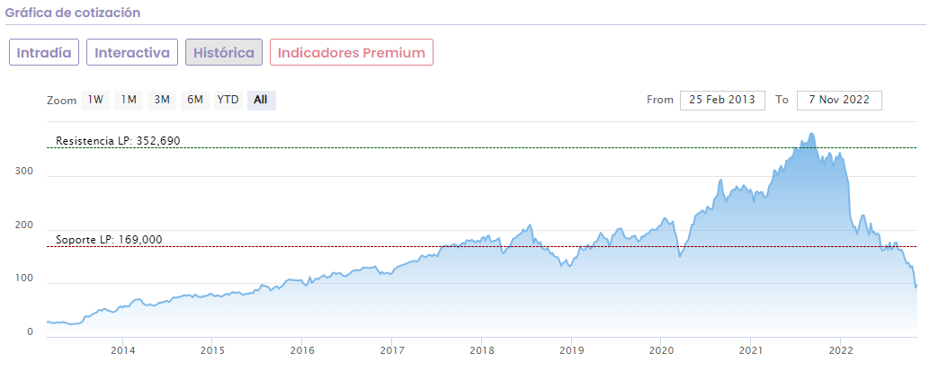Select All zoom range

(261, 100)
